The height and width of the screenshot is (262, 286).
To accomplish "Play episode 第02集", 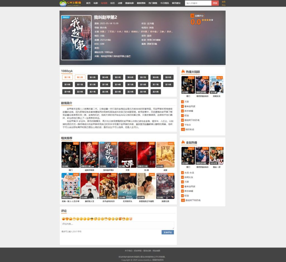I will 80,77.
